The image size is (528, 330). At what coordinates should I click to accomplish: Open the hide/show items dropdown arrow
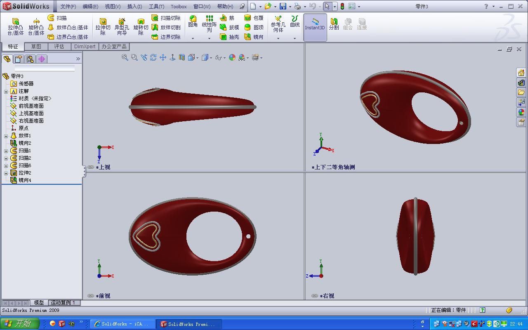click(x=224, y=58)
